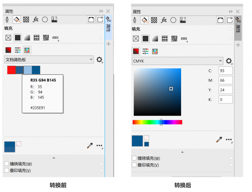Select No fill icon in right panel
Screen dimensions: 252x192
pos(136,39)
